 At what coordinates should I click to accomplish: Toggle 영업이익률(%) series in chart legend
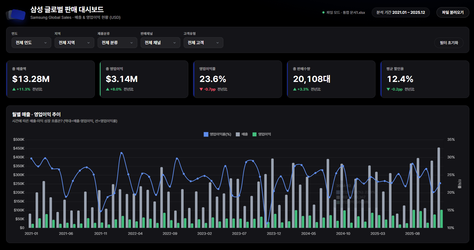pyautogui.click(x=217, y=134)
